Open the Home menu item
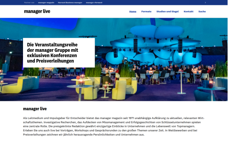This screenshot has width=230, height=144. coord(133,12)
